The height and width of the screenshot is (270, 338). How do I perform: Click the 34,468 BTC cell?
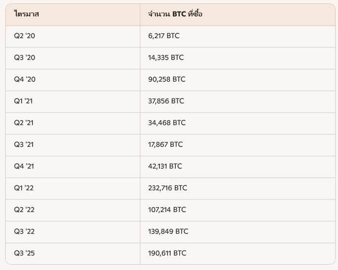pos(167,123)
